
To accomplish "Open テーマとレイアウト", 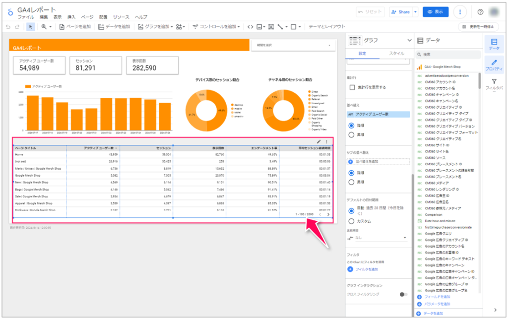I will pos(327,27).
